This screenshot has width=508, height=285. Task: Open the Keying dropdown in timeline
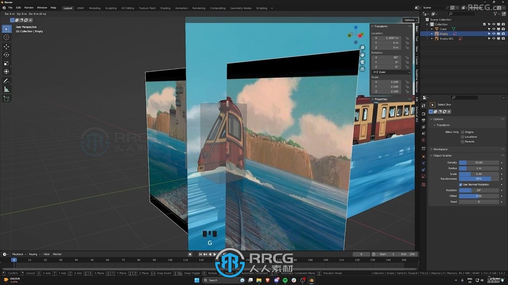(x=34, y=254)
